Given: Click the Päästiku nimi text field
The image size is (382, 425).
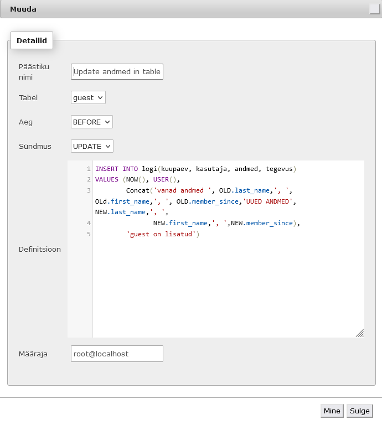Looking at the screenshot, I should point(117,71).
